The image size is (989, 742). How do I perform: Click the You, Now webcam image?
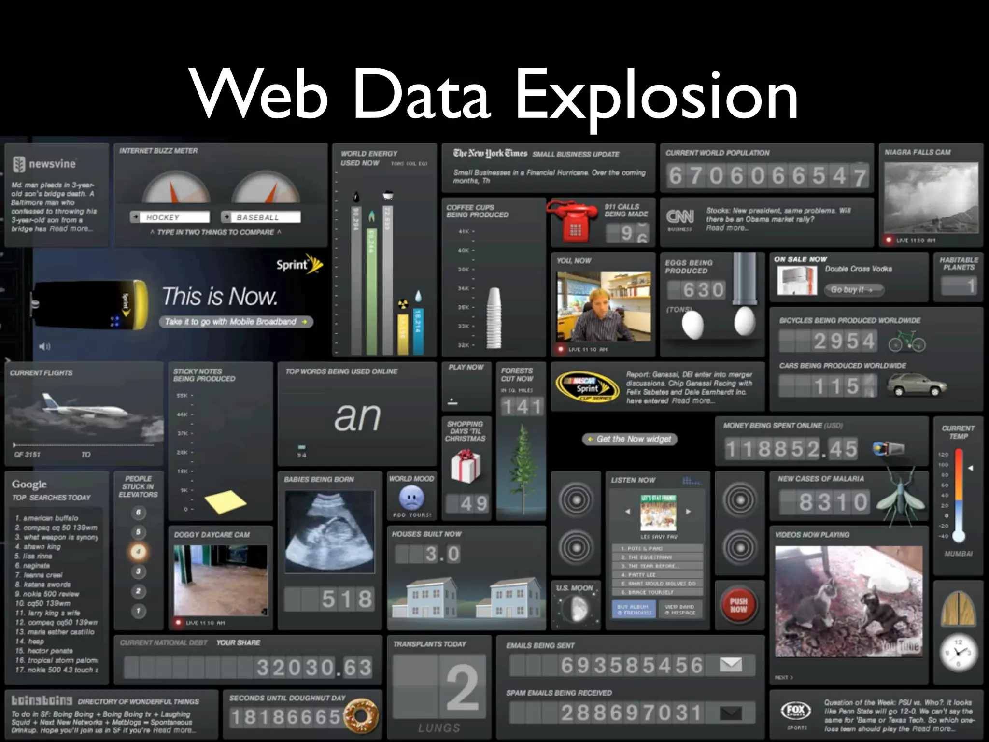604,307
